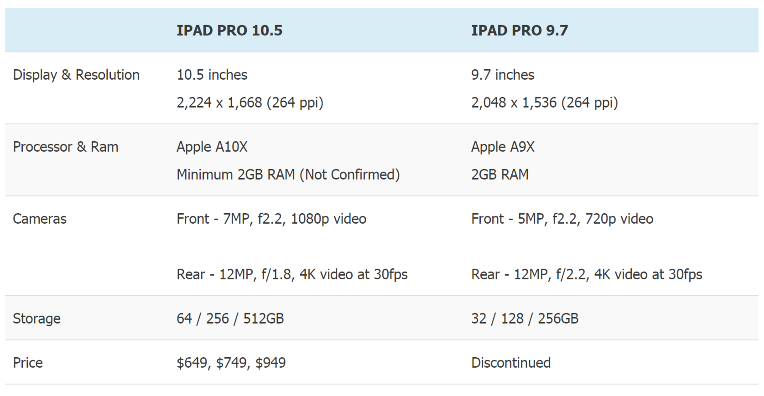Click the 2,048 x 1,536 resolution text
This screenshot has height=396, width=764.
[545, 103]
